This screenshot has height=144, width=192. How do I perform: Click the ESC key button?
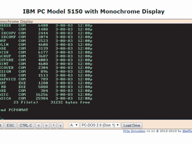11,125
